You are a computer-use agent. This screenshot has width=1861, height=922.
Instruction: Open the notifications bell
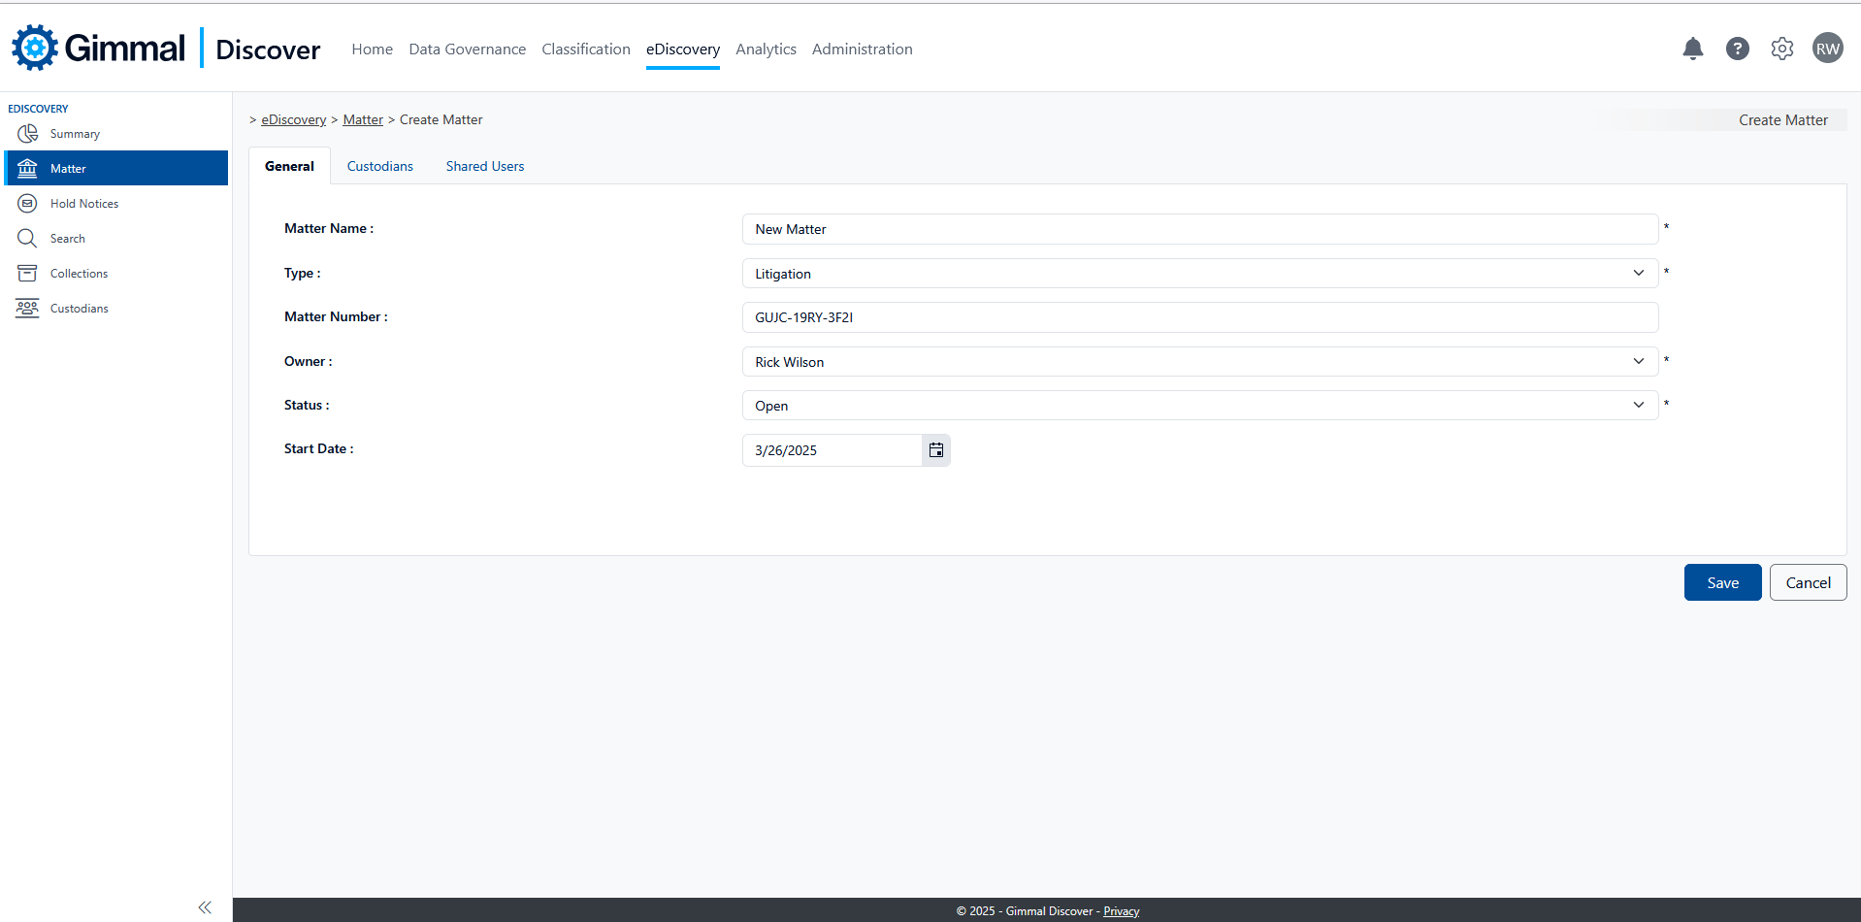[1692, 49]
